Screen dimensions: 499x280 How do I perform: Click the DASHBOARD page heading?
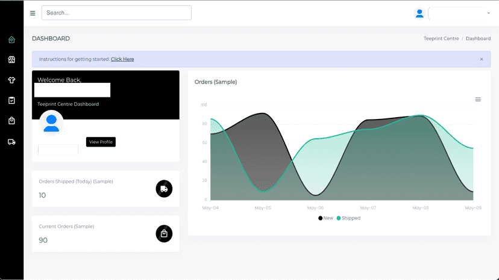pos(51,38)
